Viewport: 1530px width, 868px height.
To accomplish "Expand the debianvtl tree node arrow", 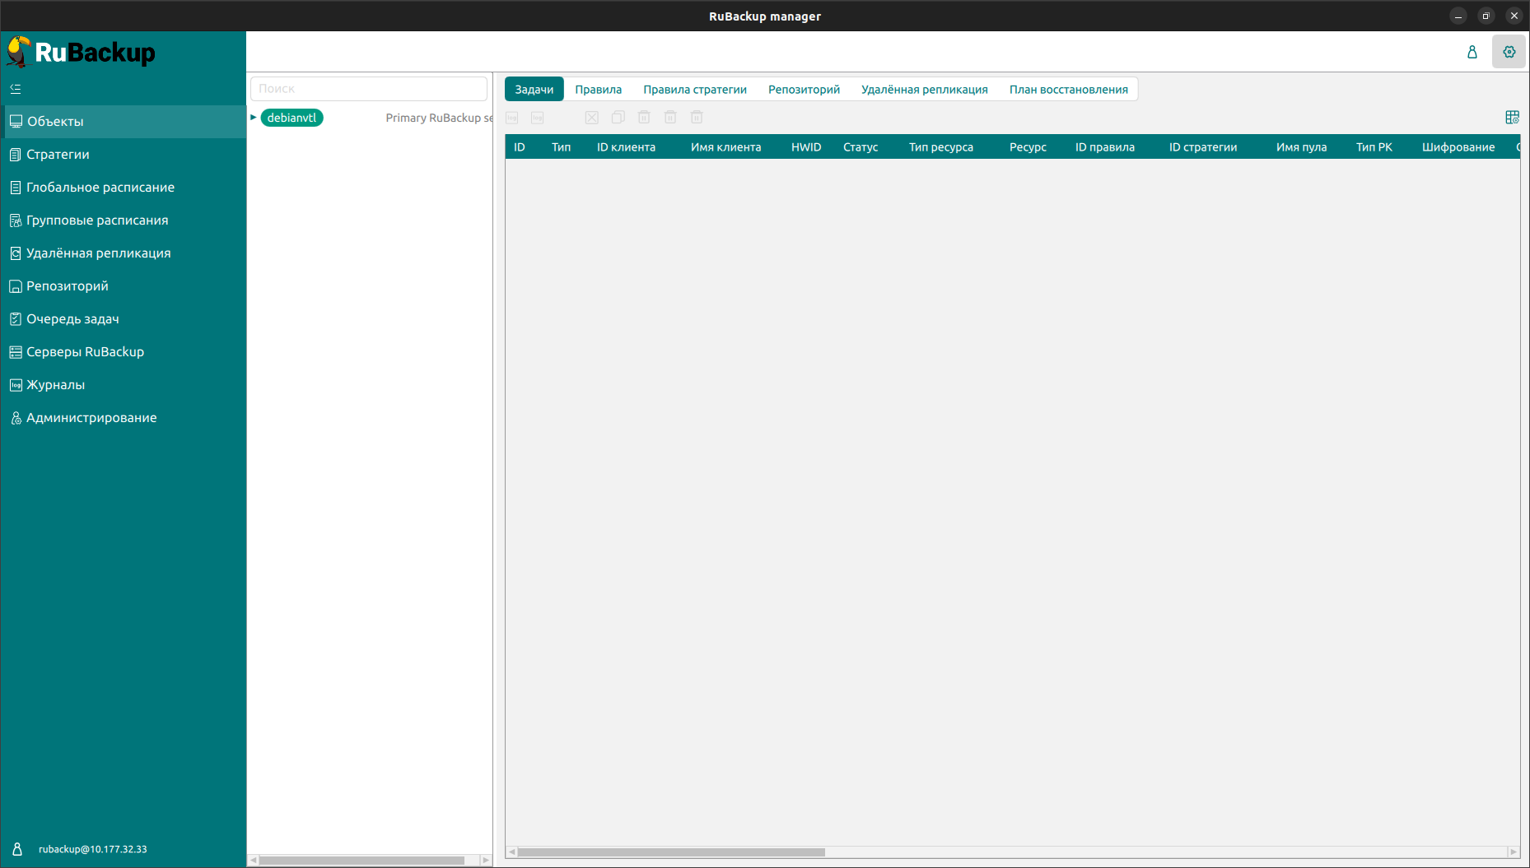I will coord(254,118).
